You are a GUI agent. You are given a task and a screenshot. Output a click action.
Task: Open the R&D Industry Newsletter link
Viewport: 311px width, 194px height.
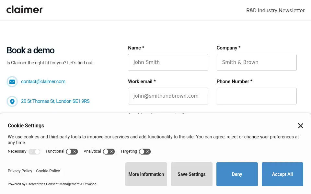pos(275,10)
